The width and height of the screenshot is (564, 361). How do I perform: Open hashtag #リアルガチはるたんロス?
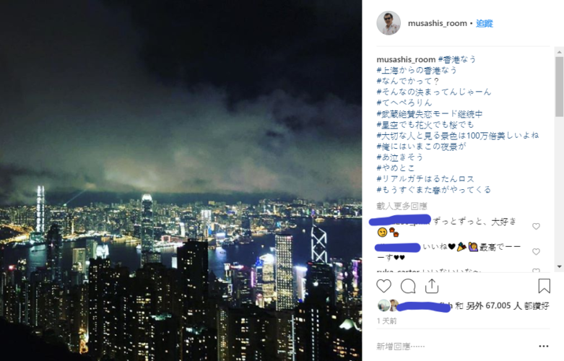[425, 179]
